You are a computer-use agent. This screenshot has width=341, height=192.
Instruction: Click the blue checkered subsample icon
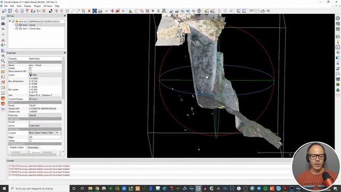tap(95, 11)
